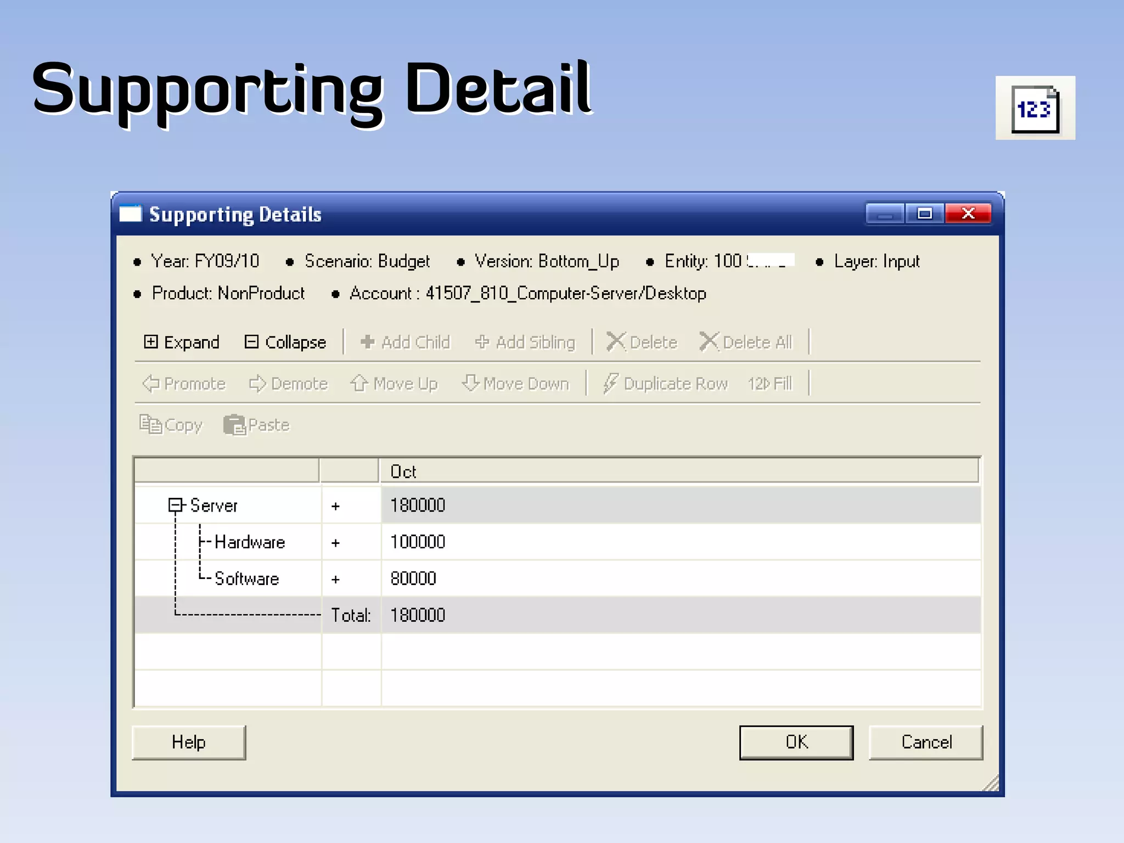Screen dimensions: 1124x843
Task: Click the Demote button
Action: coord(288,383)
